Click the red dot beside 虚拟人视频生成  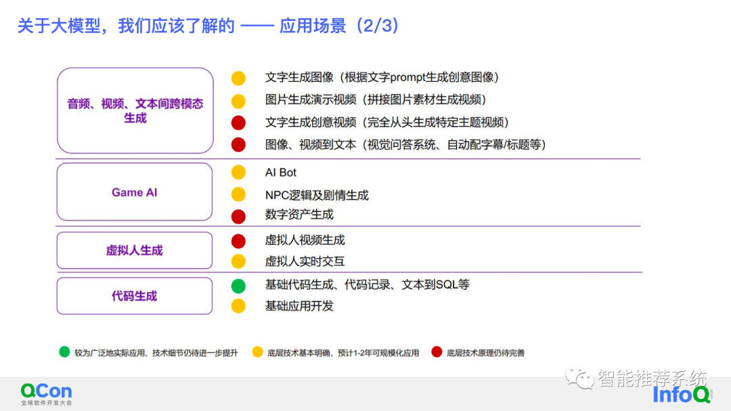click(x=238, y=241)
